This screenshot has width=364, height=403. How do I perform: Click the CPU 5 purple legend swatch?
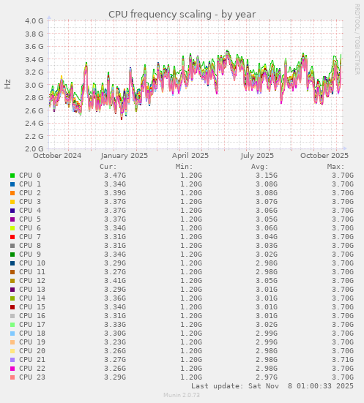click(x=12, y=219)
